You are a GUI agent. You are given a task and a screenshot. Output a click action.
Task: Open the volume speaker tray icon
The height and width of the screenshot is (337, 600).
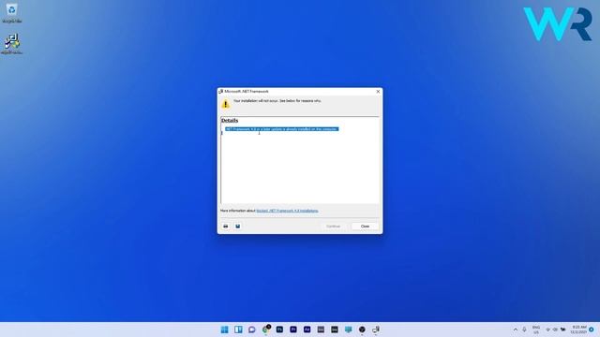tap(555, 330)
